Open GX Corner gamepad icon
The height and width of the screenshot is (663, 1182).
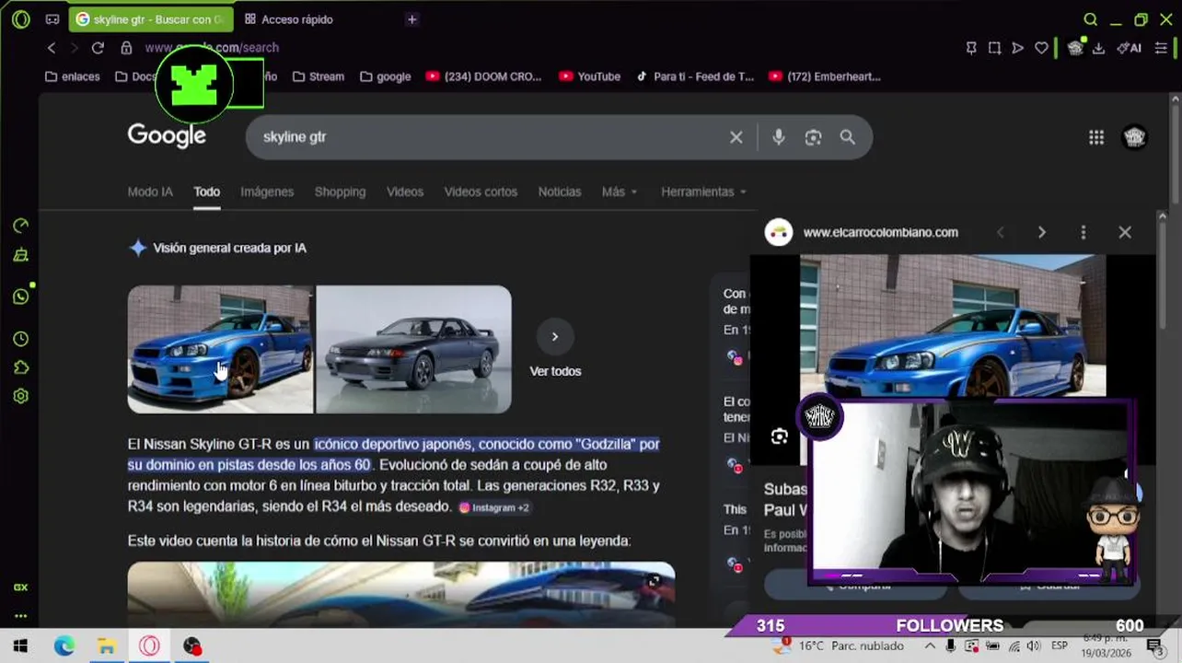coord(52,19)
